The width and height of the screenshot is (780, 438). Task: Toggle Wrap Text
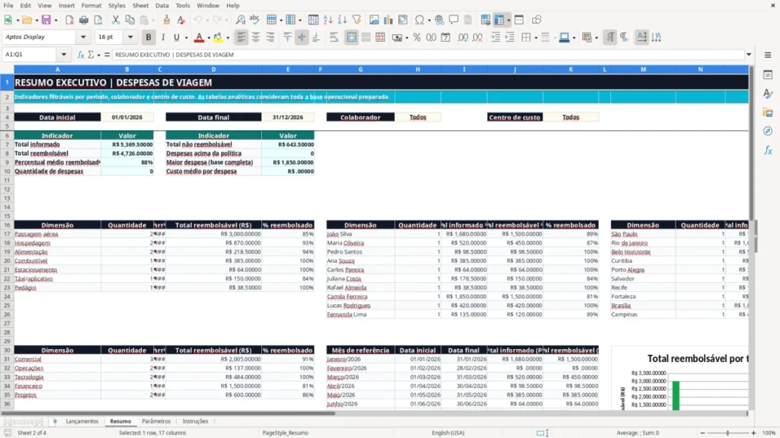point(334,37)
